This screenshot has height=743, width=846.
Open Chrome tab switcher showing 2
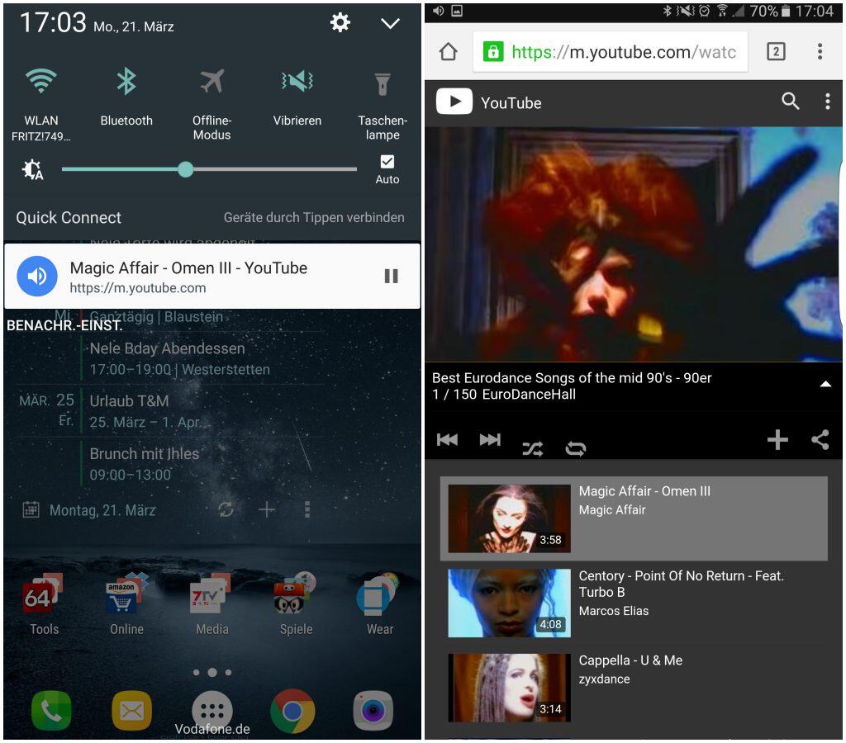click(x=776, y=52)
